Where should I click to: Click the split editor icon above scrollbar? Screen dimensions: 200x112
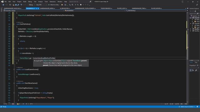(187, 11)
